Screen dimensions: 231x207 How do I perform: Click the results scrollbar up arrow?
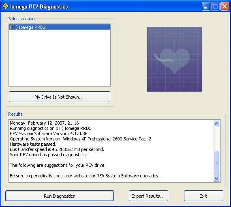pos(216,123)
